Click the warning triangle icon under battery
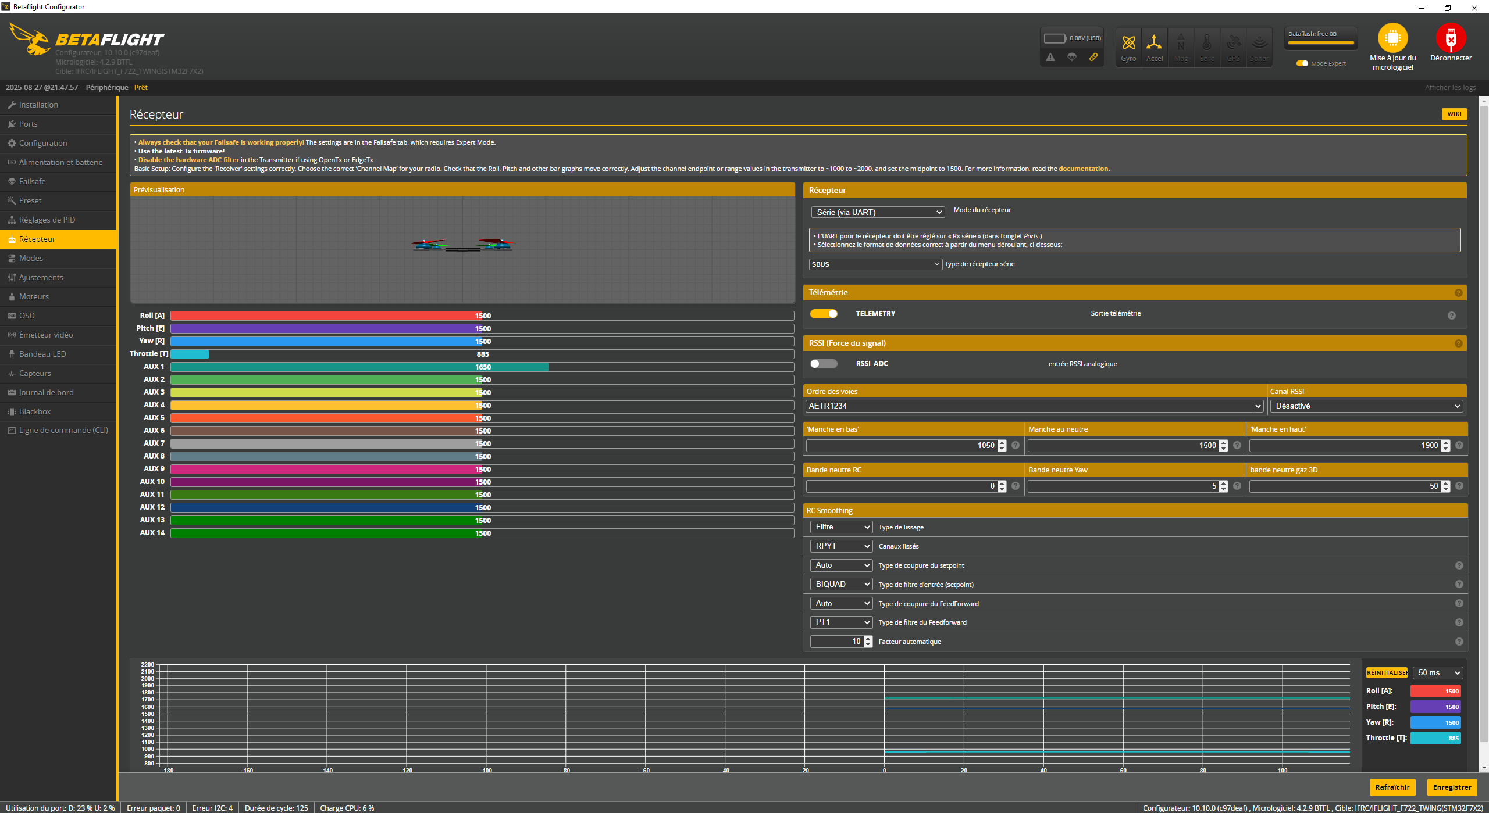Screen dimensions: 1489x813 pos(1050,57)
